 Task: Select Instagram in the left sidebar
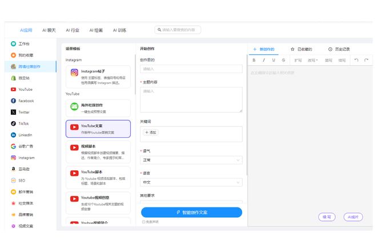coord(30,158)
